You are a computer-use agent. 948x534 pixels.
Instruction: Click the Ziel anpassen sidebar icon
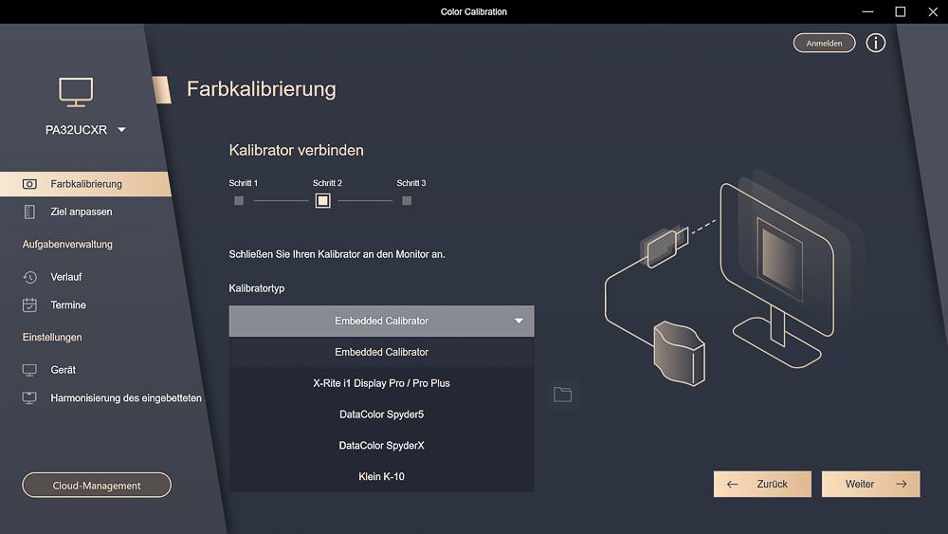[29, 212]
